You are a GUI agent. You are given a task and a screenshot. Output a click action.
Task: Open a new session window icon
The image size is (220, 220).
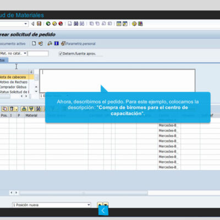click(x=119, y=24)
